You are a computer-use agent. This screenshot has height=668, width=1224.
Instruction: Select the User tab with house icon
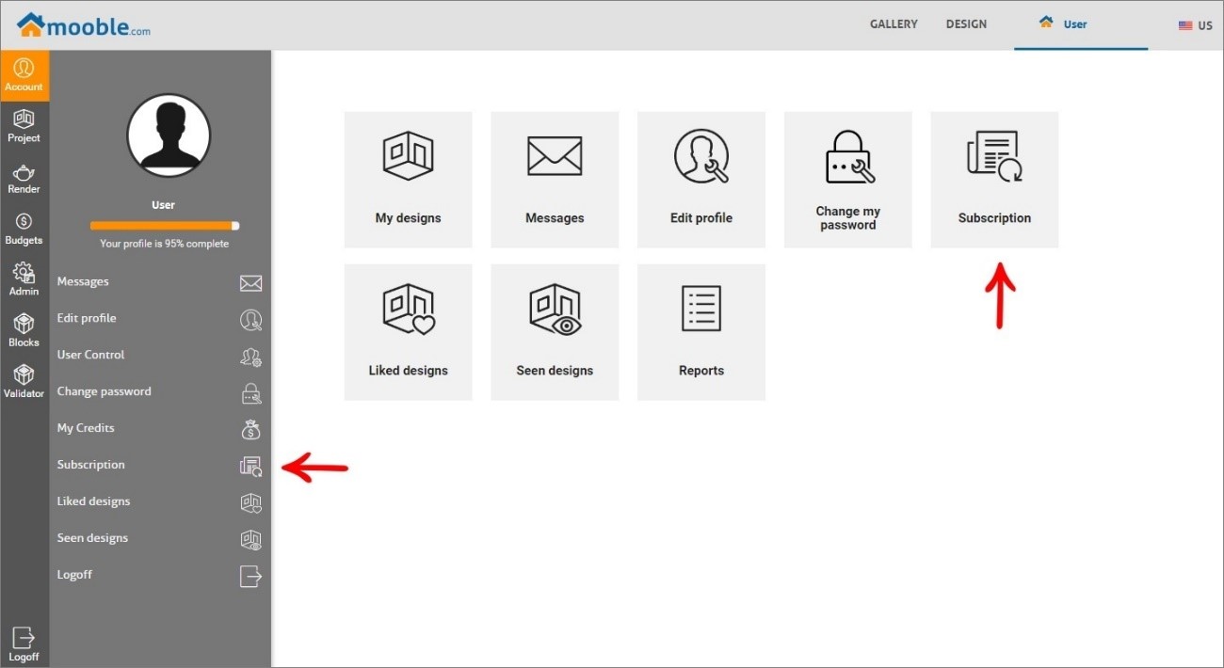click(x=1081, y=24)
